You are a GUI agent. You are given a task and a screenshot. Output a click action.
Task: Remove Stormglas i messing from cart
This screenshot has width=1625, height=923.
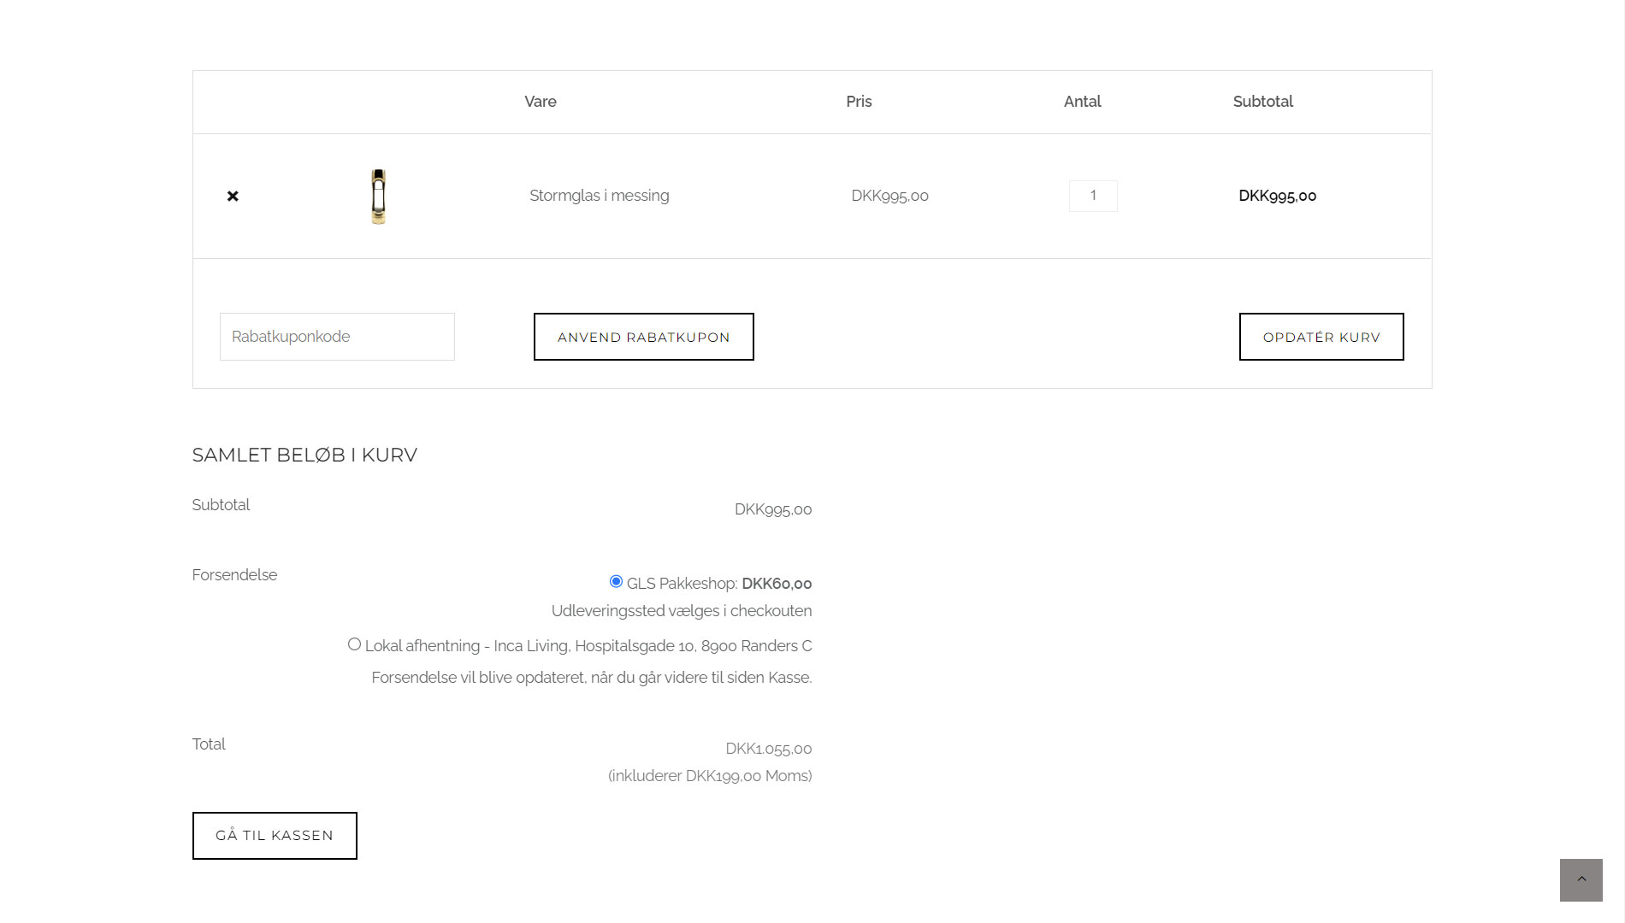[232, 196]
